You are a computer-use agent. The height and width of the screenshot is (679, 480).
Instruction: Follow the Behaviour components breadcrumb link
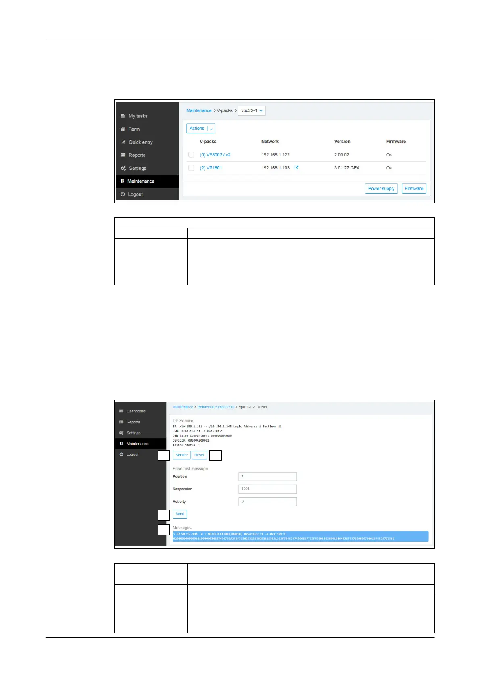click(x=216, y=407)
